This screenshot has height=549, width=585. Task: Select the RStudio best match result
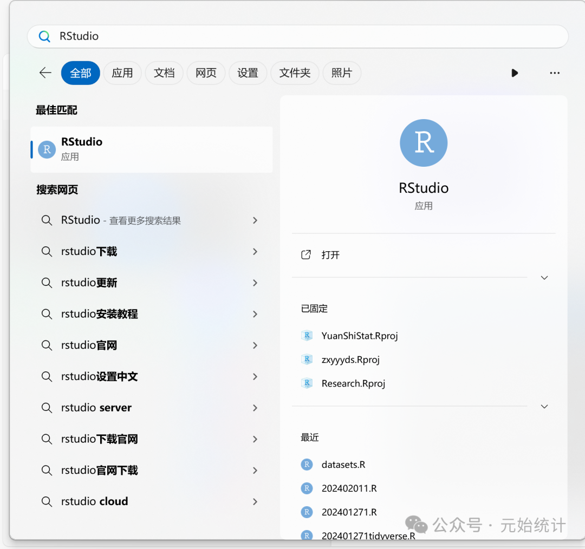pos(152,149)
